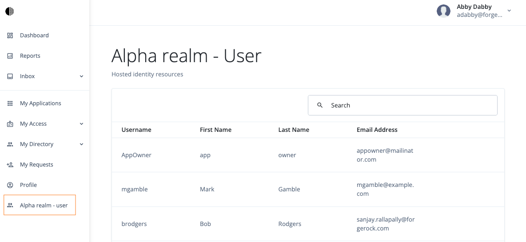The height and width of the screenshot is (242, 526).
Task: Click the Reports chart icon
Action: coord(10,56)
